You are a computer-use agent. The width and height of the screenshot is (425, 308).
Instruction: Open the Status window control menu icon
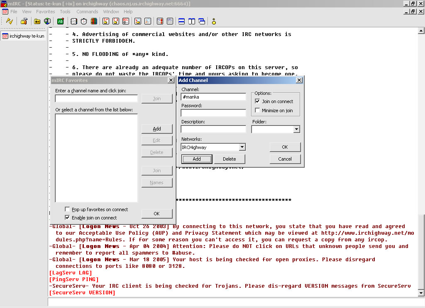click(x=5, y=12)
